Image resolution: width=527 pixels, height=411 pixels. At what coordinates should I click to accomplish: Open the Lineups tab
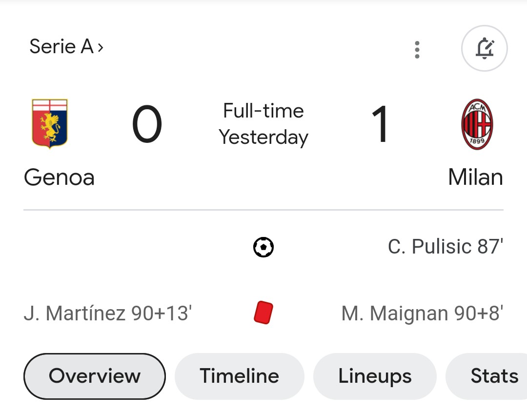375,376
